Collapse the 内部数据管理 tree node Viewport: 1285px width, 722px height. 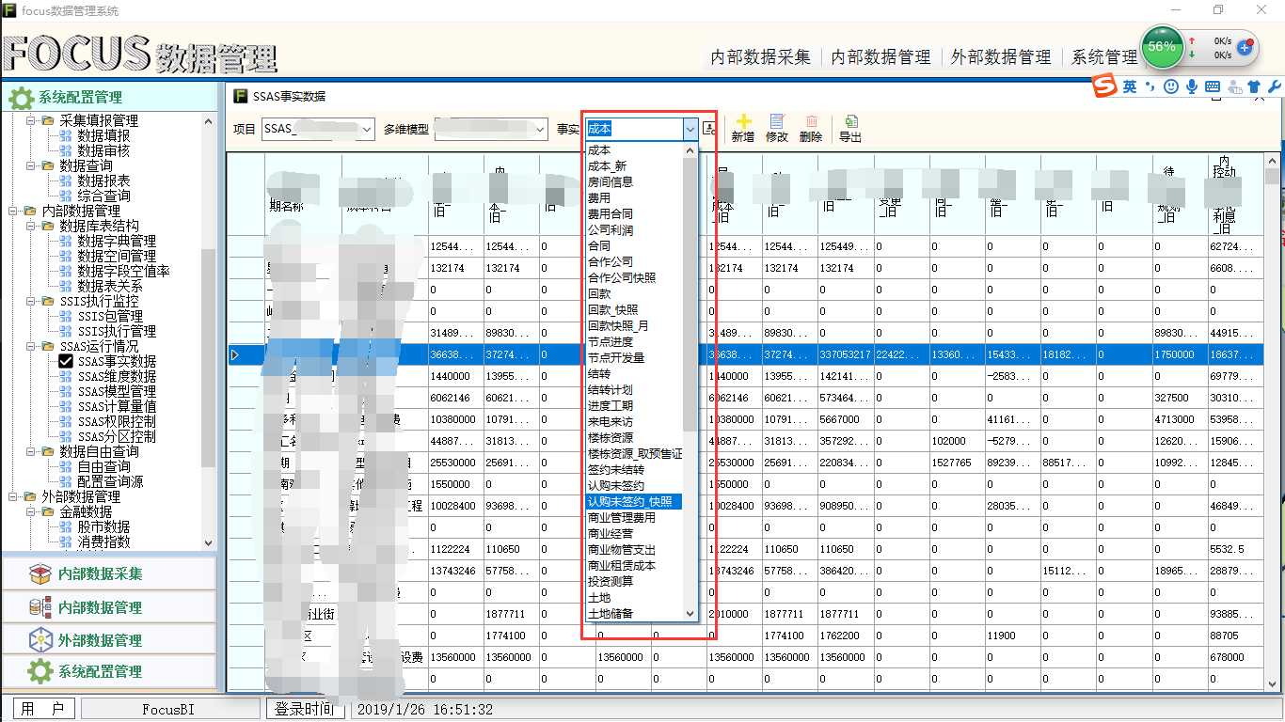pyautogui.click(x=13, y=212)
